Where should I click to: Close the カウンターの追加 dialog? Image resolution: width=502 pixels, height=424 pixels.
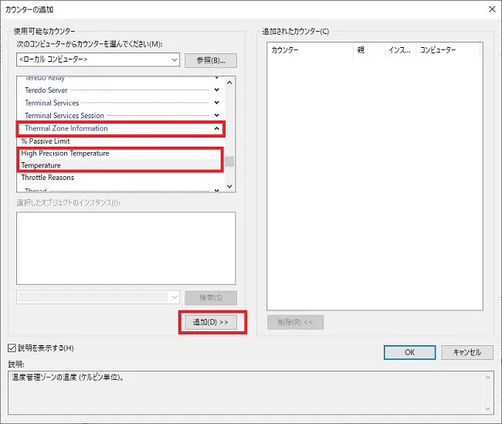[492, 9]
